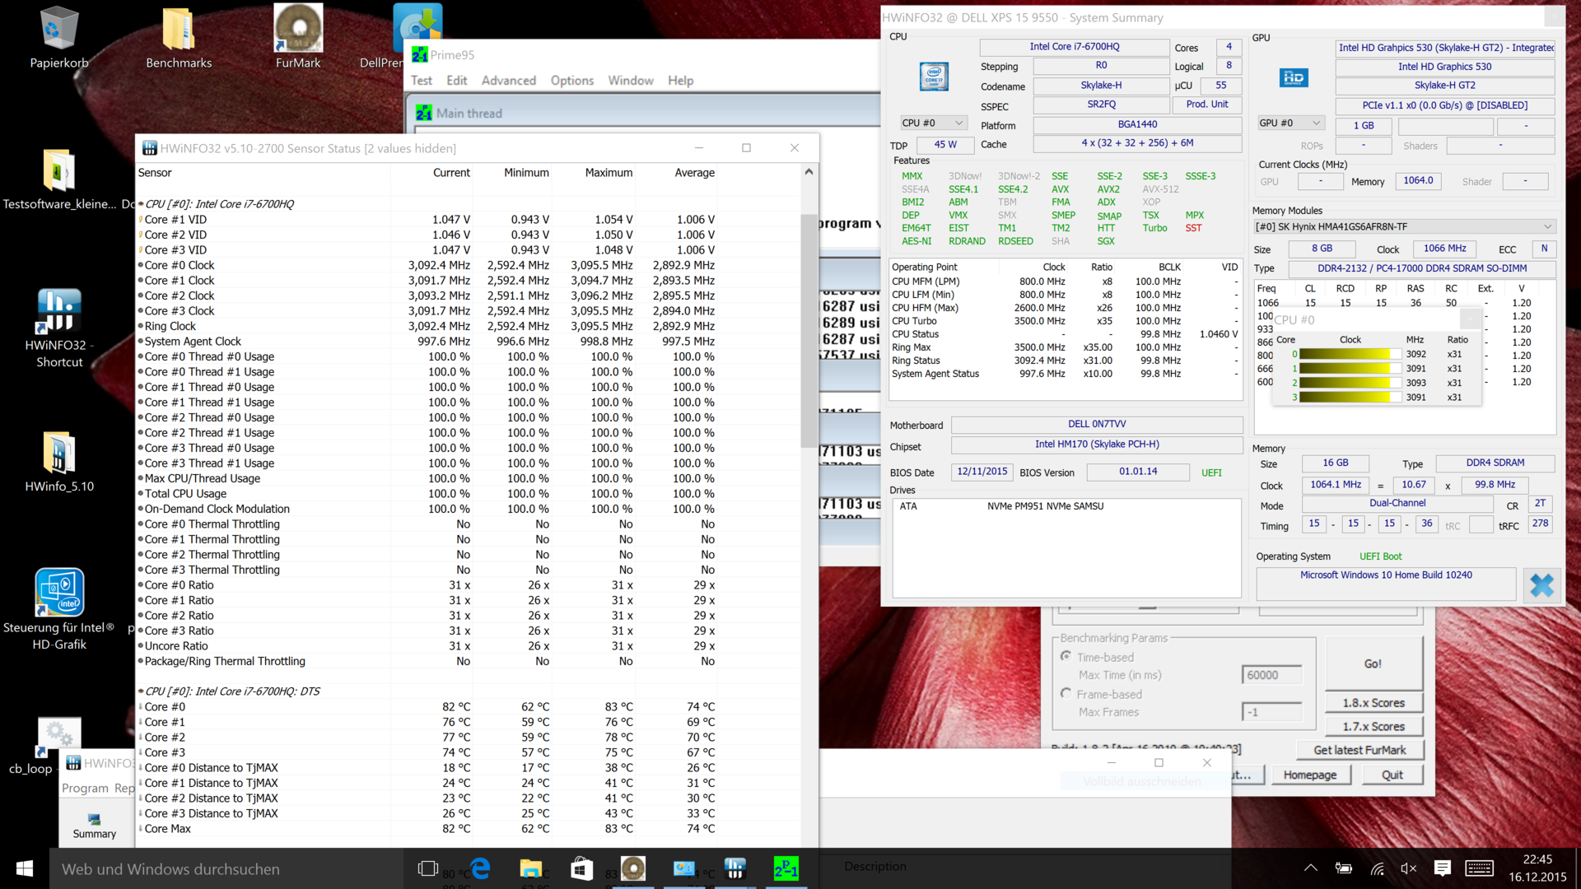
Task: Click the sensor list vertical scrollbar
Action: [809, 329]
